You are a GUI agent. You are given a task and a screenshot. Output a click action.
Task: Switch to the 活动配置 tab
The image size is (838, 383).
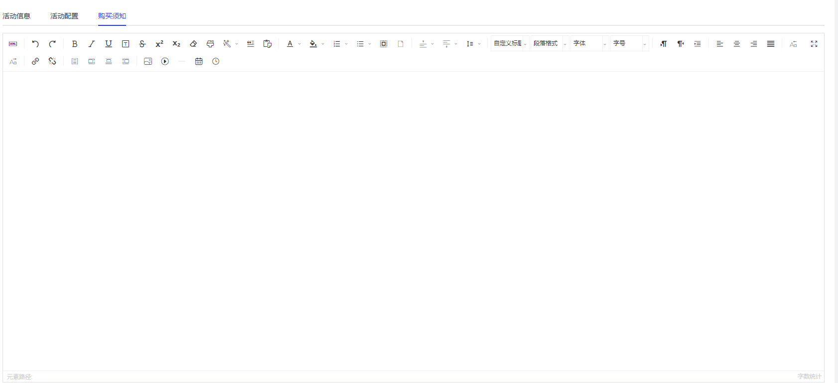tap(64, 16)
